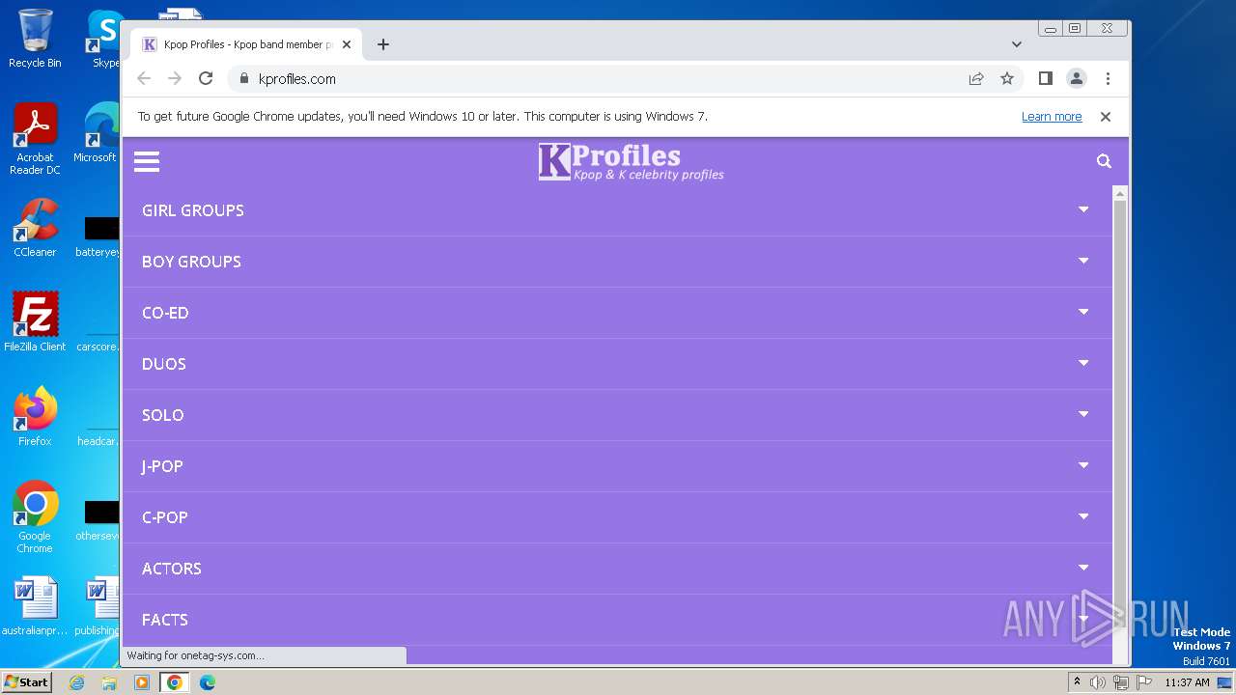Close the Kpop Profiles tab
Viewport: 1236px width, 695px height.
347,44
